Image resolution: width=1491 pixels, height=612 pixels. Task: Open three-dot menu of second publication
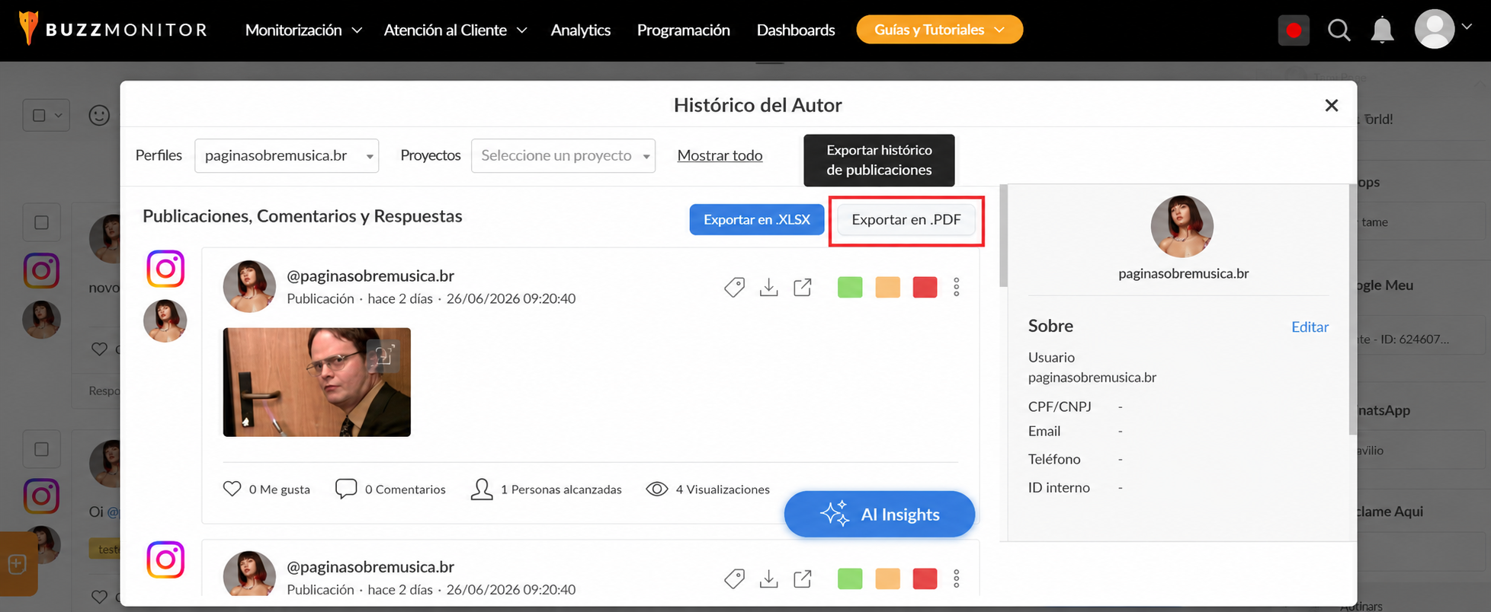(x=956, y=579)
